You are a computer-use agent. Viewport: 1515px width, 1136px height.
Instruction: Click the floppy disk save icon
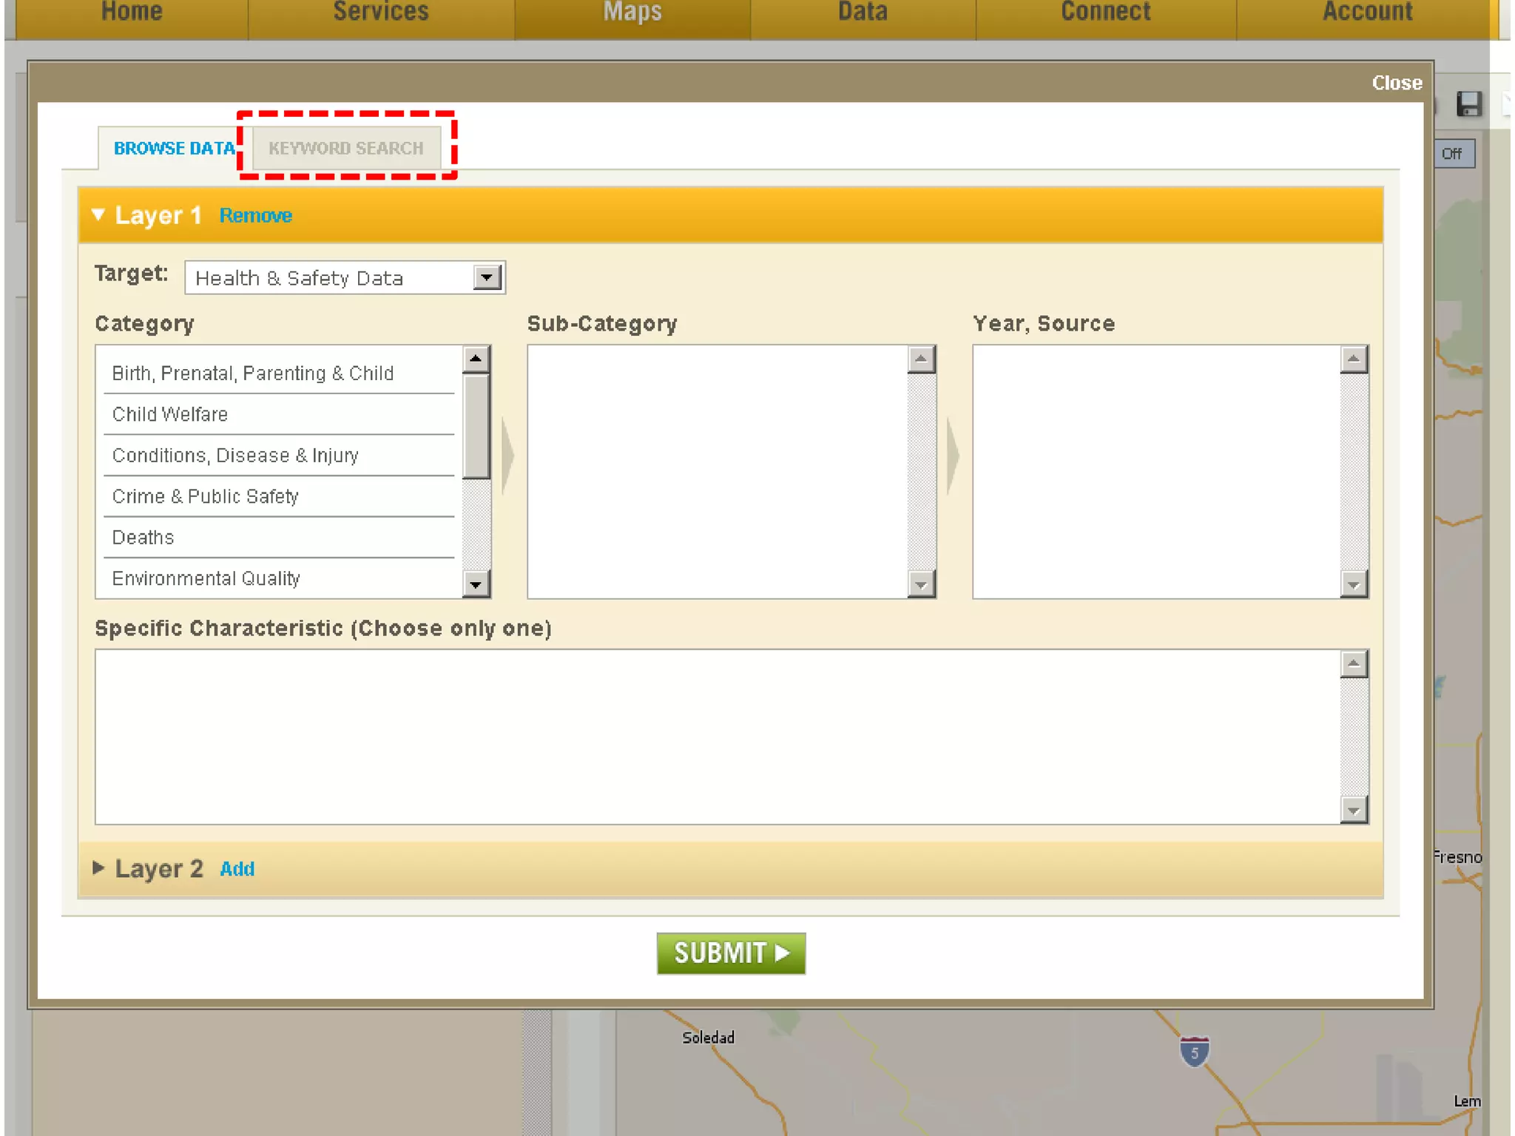pyautogui.click(x=1469, y=104)
